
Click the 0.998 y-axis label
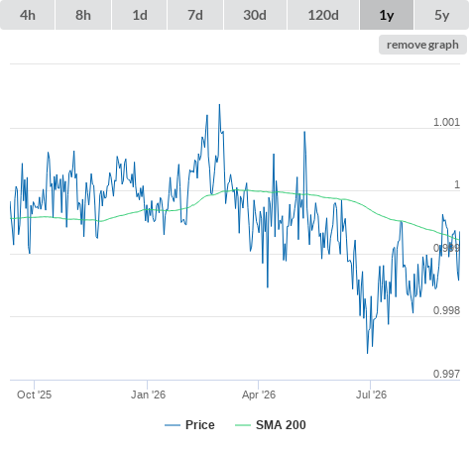446,310
